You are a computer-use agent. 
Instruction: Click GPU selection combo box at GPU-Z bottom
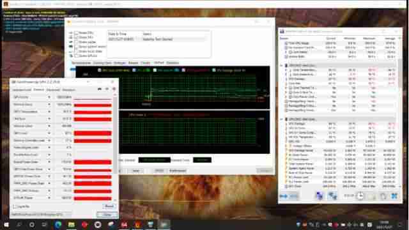tap(41, 215)
